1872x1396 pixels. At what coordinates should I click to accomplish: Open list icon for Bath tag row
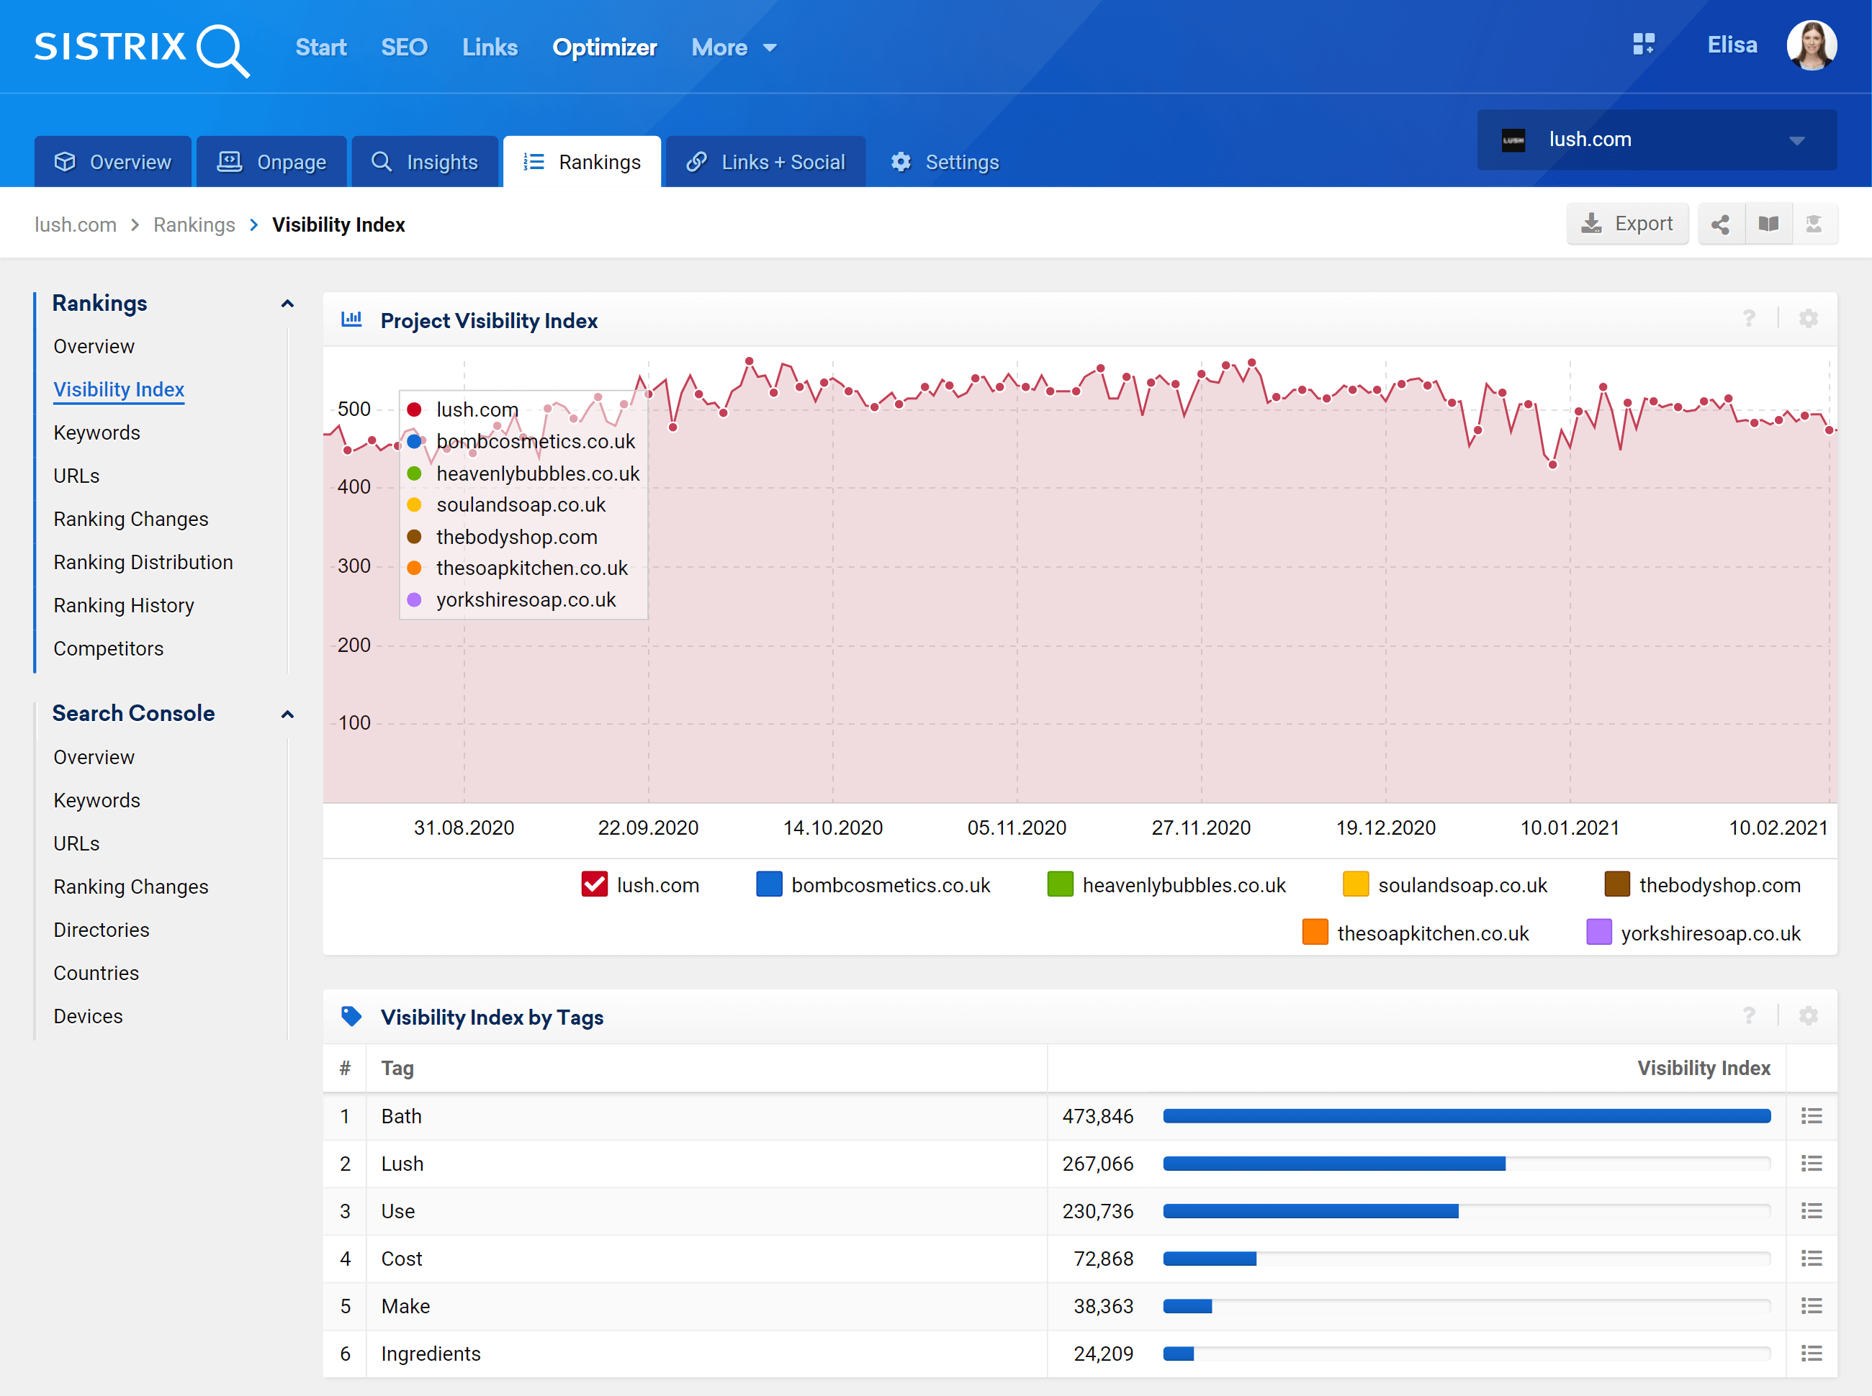click(1811, 1116)
